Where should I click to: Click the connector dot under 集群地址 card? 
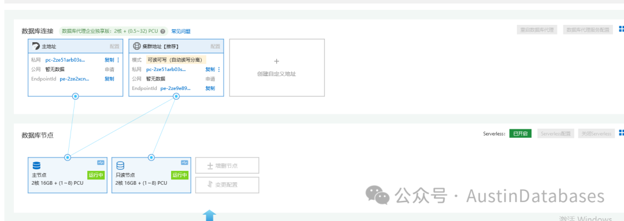(x=176, y=96)
